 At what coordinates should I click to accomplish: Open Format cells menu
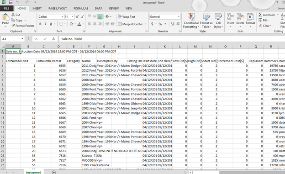(x=250, y=20)
